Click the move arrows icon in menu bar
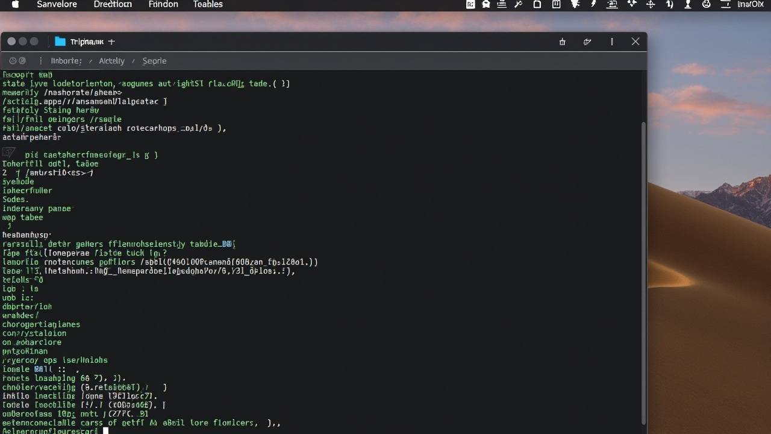Viewport: 771px width, 434px height. (651, 4)
